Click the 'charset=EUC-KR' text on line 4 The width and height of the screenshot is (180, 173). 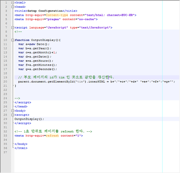pos(120,15)
